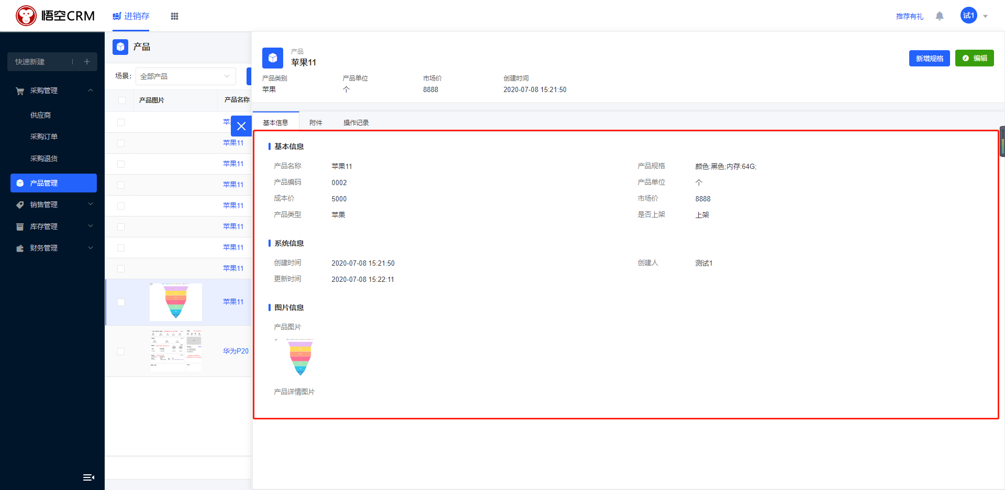Click the green 编辑 button
Screen dimensions: 1005x490
pyautogui.click(x=975, y=58)
